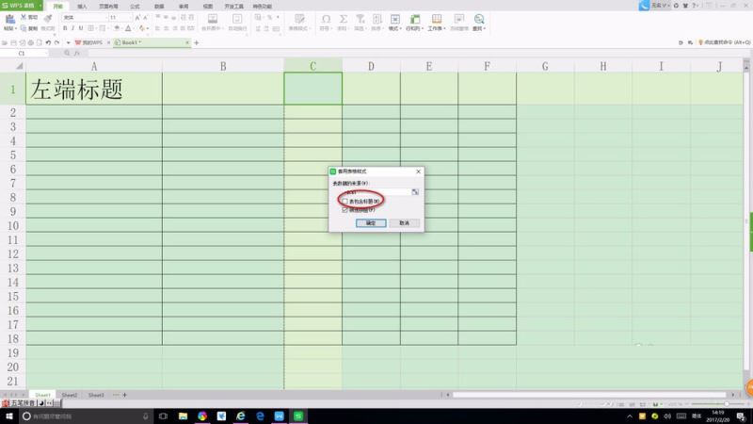Toggle Underline formatting
The image size is (753, 424).
(x=81, y=28)
